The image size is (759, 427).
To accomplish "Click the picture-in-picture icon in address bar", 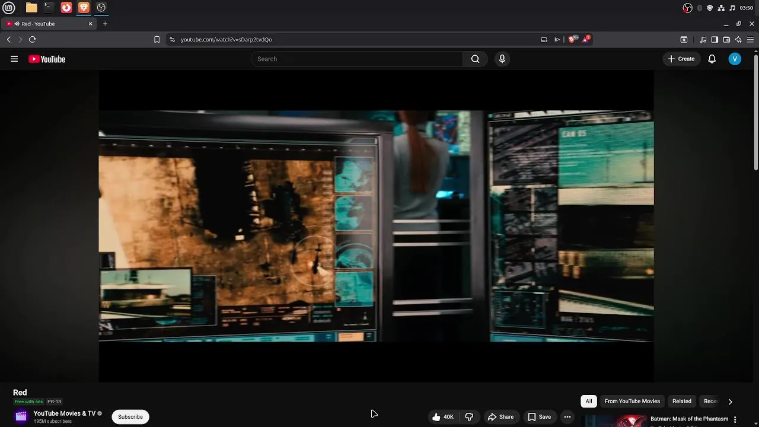I will pyautogui.click(x=544, y=40).
